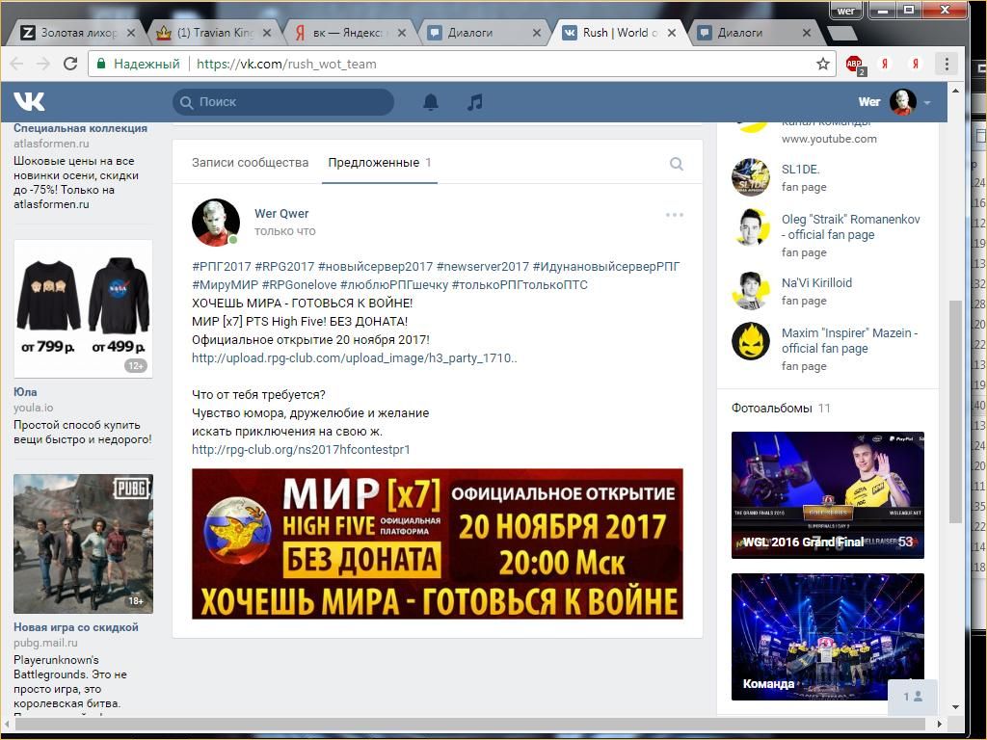Open the SL1DE. fan page link
987x740 pixels.
(x=800, y=170)
